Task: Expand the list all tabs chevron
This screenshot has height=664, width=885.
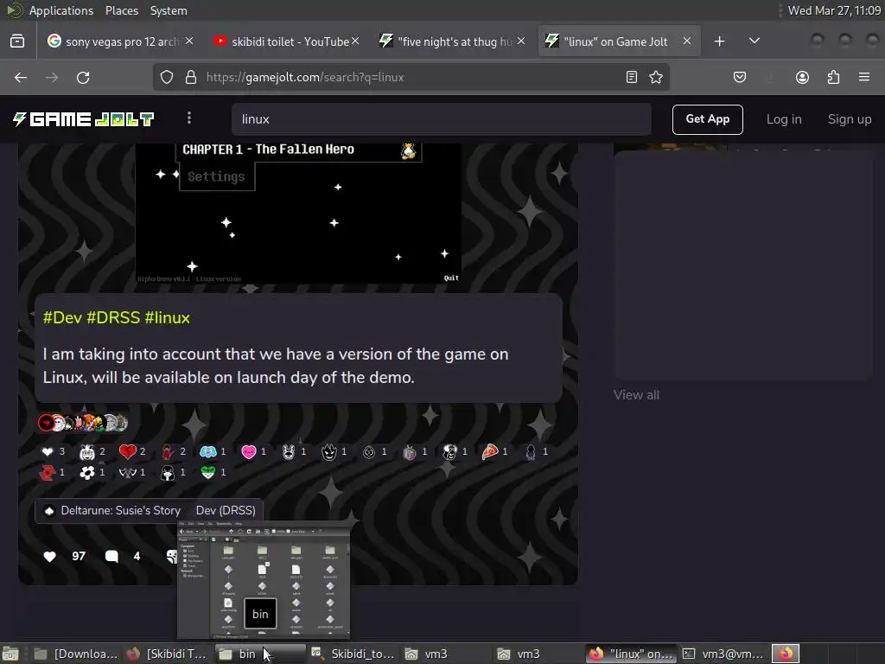Action: (x=754, y=41)
